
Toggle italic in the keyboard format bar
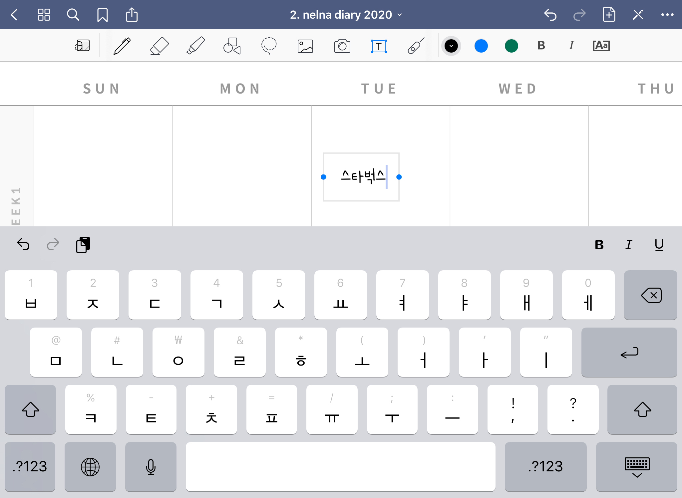[629, 245]
